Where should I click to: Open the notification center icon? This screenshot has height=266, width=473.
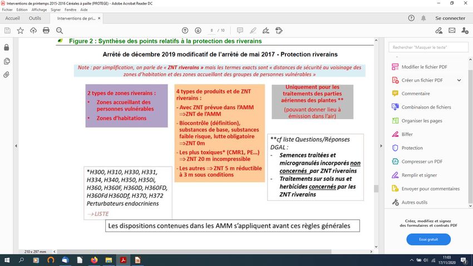point(464,260)
